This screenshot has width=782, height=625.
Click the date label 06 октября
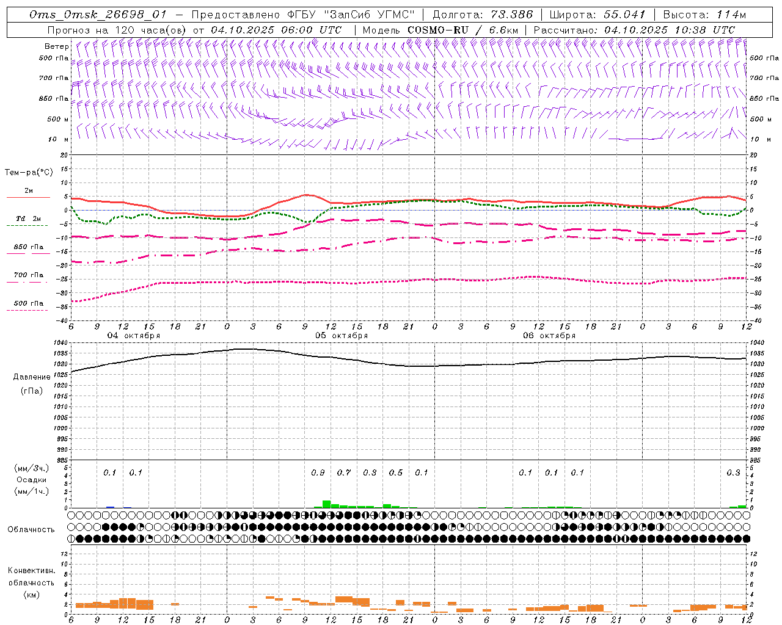(549, 336)
